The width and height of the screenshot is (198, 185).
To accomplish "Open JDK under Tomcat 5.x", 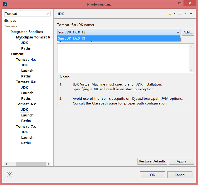I will [x=25, y=87].
